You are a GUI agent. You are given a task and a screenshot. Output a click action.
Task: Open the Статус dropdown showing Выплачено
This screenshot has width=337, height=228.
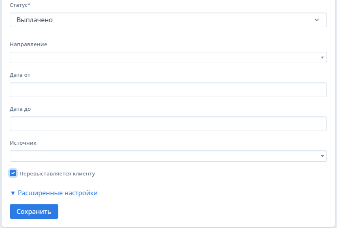[168, 20]
